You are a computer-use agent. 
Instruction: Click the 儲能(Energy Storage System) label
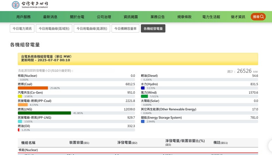coord(161,118)
